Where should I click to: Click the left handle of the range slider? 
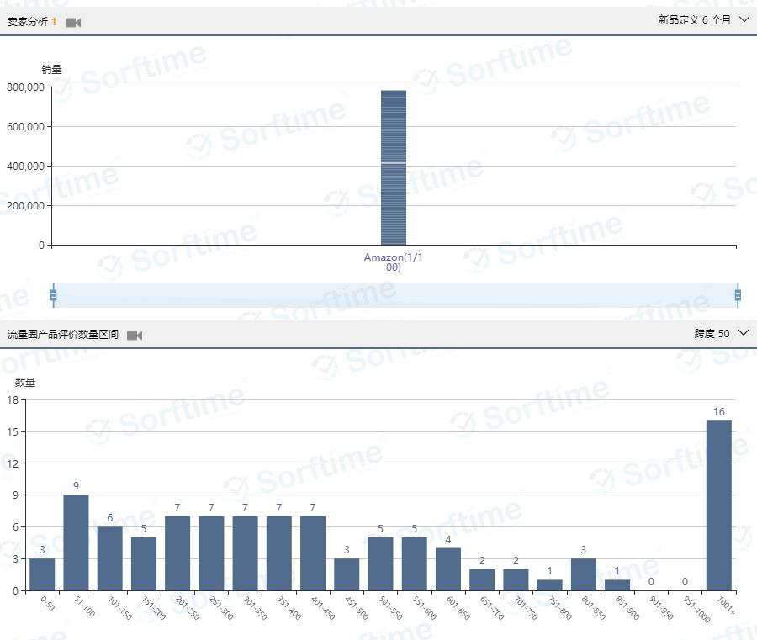point(53,295)
